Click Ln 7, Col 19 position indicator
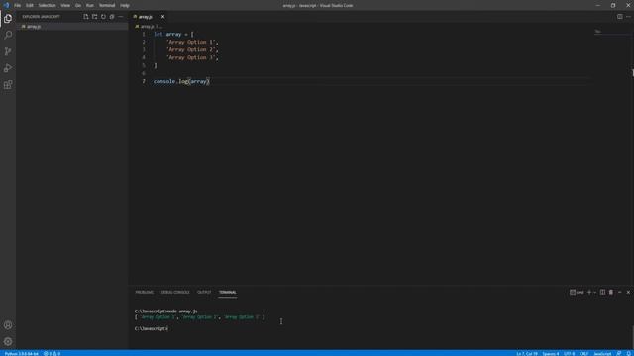Viewport: 634px width, 356px height. coord(527,354)
